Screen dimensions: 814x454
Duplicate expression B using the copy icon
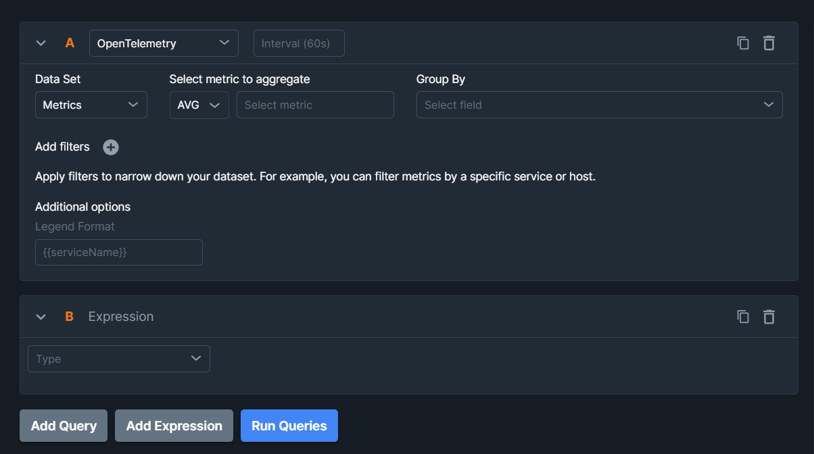743,316
